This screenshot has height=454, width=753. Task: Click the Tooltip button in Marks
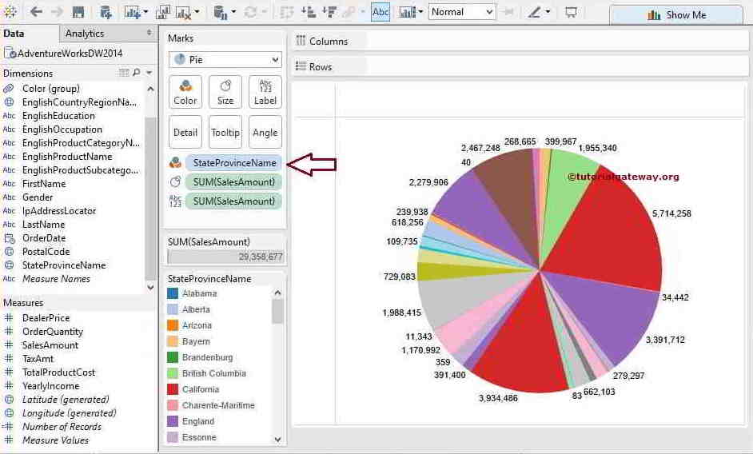225,133
